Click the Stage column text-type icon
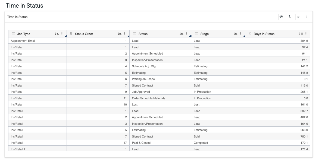The width and height of the screenshot is (319, 163). pos(196,34)
